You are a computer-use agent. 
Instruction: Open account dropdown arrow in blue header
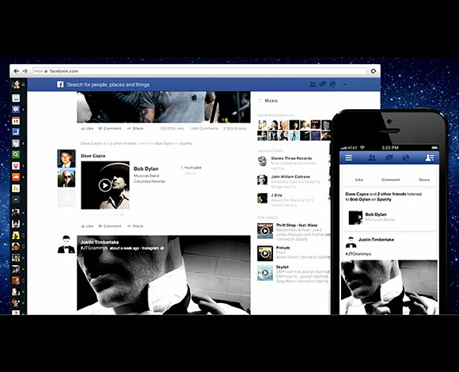tap(345, 85)
